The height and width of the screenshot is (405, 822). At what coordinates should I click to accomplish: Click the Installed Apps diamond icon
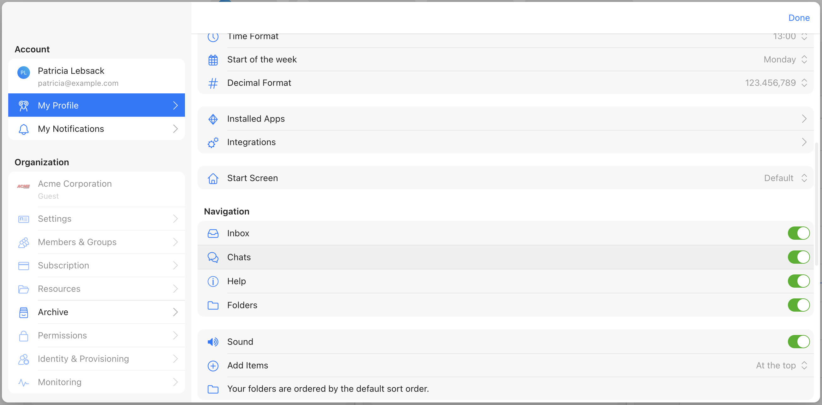click(213, 119)
